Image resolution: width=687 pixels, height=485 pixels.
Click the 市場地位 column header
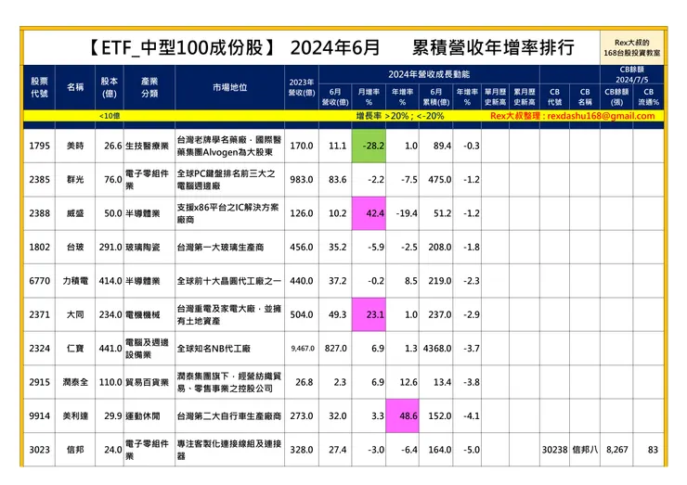tap(230, 87)
